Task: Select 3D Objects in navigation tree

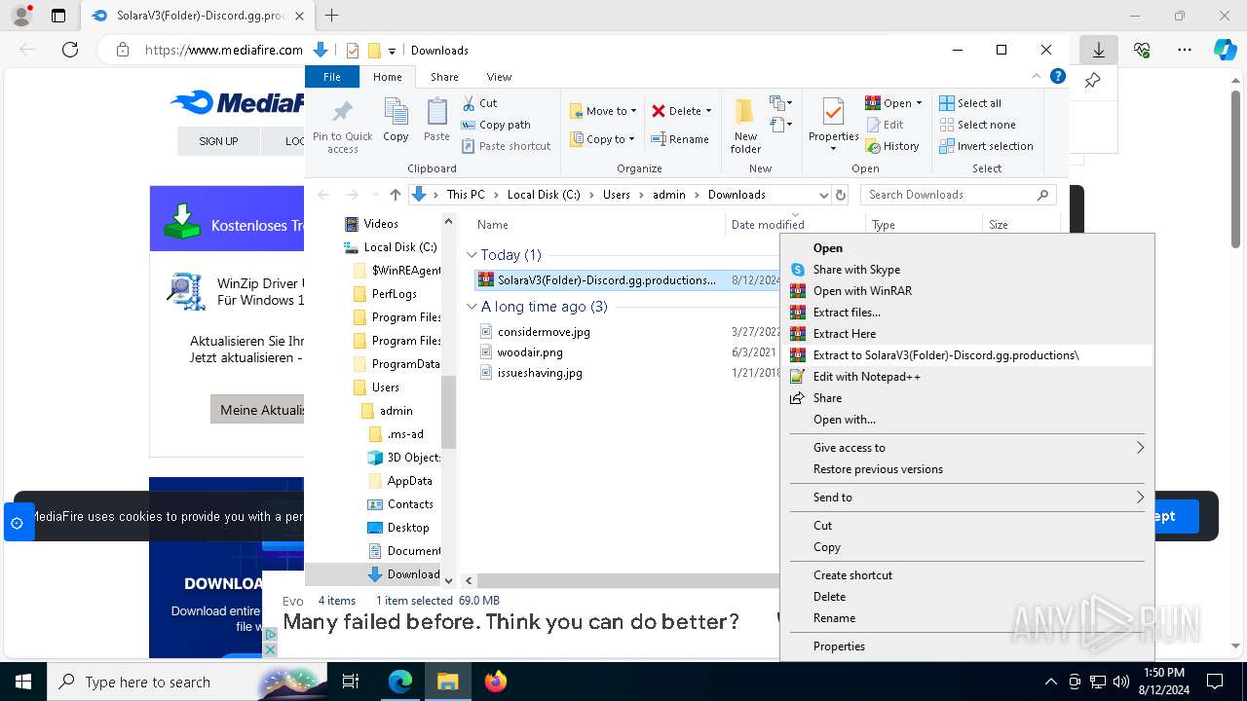Action: click(x=413, y=458)
